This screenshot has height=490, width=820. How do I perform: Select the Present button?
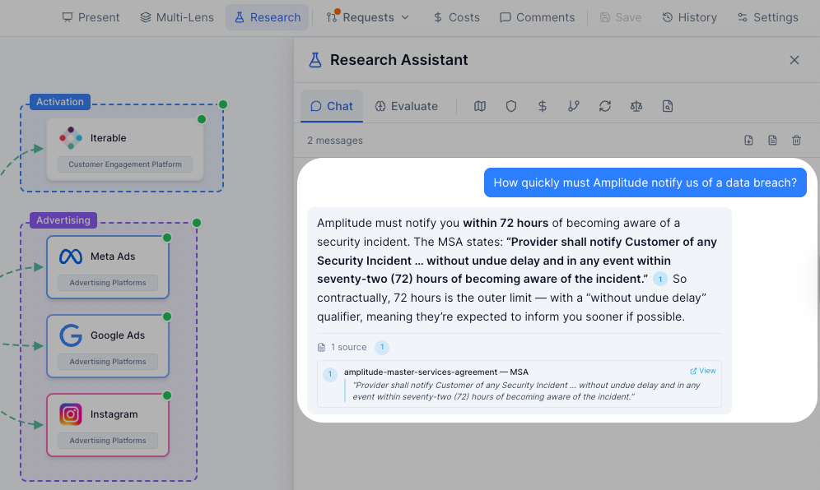[x=91, y=16]
